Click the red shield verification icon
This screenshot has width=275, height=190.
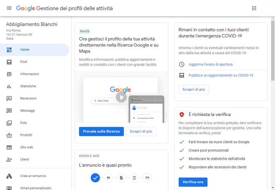181,114
